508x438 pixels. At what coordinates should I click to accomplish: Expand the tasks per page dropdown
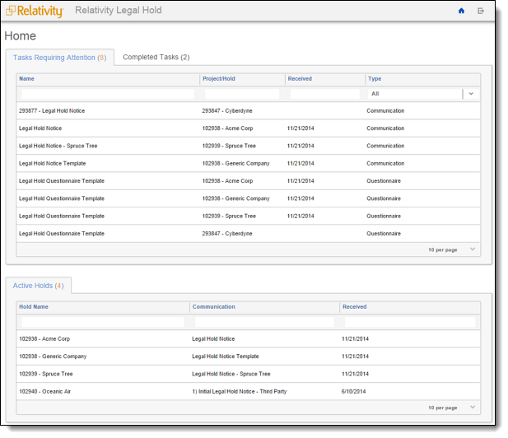(x=472, y=249)
